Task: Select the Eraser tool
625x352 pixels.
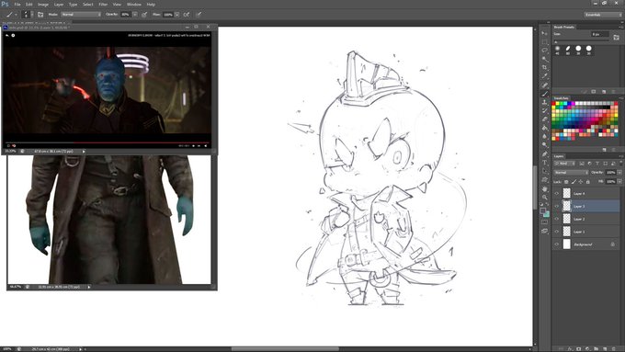Action: [x=544, y=119]
